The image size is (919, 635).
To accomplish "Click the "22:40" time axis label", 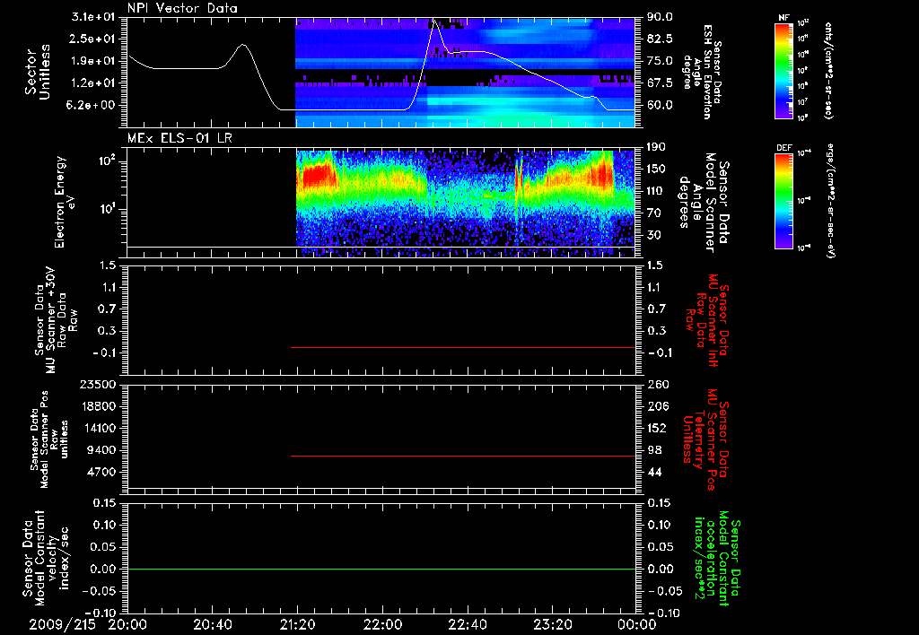I will (x=468, y=624).
